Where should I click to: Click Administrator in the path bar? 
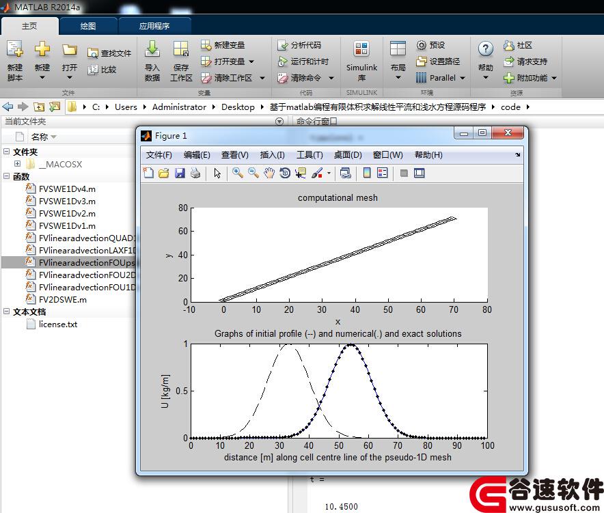[x=179, y=107]
